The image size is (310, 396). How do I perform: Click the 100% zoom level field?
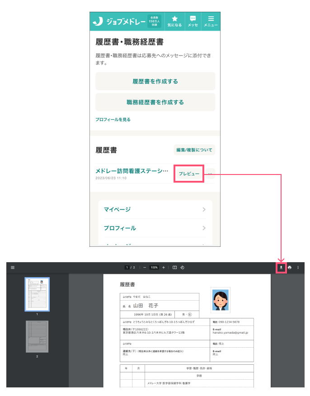click(154, 268)
